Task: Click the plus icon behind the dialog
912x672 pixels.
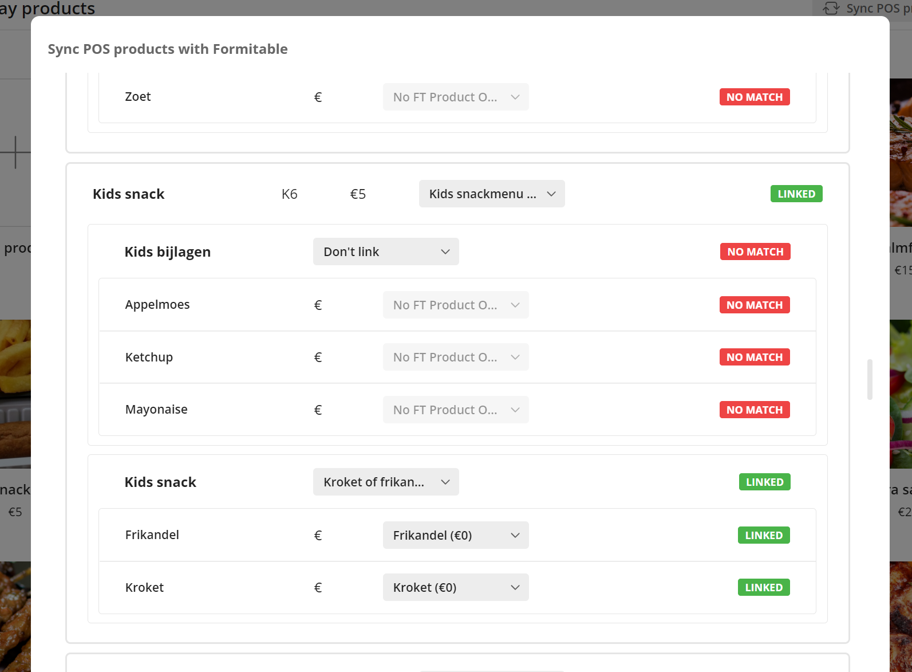Action: [15, 152]
